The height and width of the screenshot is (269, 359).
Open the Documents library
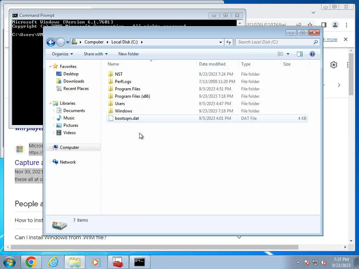coord(74,111)
